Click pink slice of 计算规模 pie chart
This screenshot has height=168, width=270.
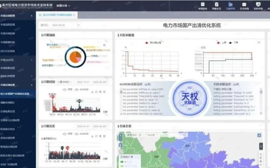pyautogui.click(x=79, y=59)
